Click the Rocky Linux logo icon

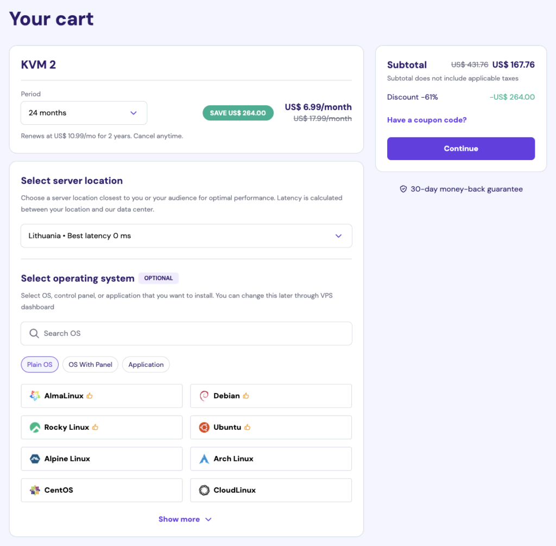click(x=35, y=427)
